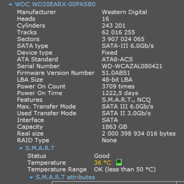This screenshot has width=184, height=184.
Task: Click the 36 °C temperature value
Action: pos(103,163)
